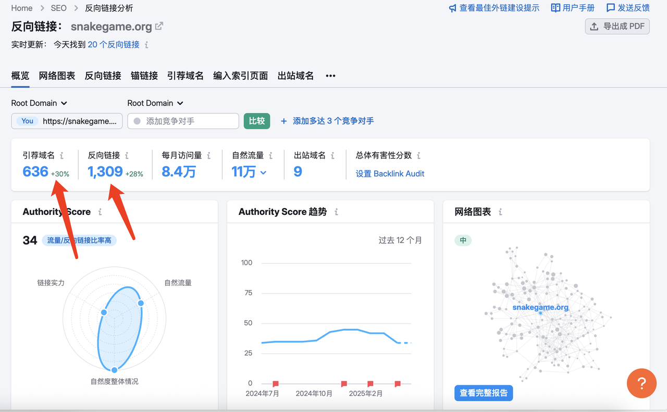Switch to the 锚链接 tab
This screenshot has height=412, width=667.
tap(144, 76)
